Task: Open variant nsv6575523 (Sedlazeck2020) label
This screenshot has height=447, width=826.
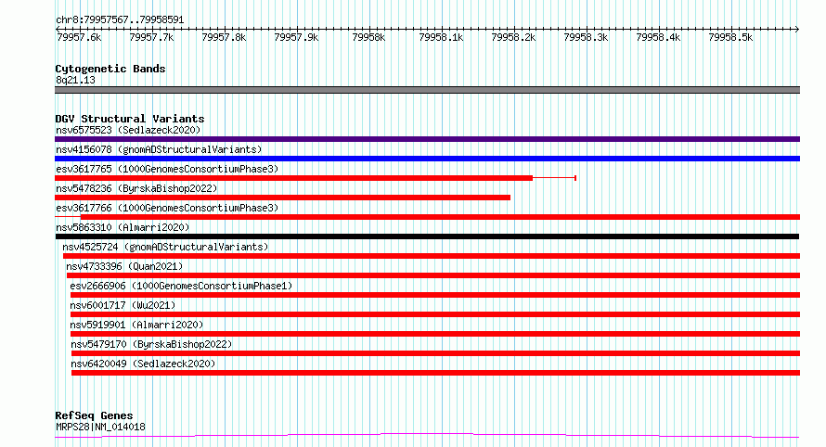Action: pos(128,130)
